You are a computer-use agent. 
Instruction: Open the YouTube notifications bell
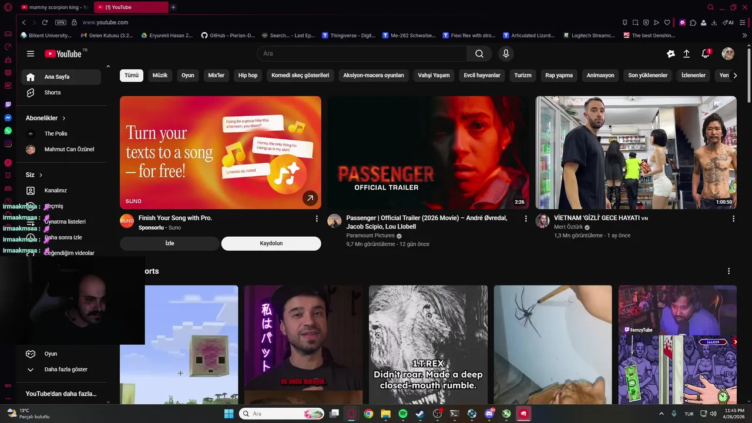(706, 53)
